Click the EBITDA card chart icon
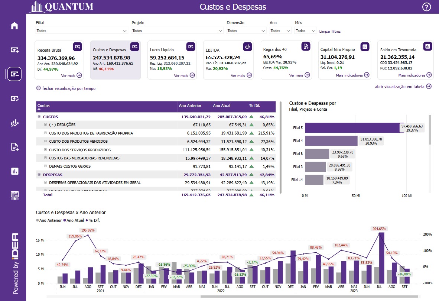The height and width of the screenshot is (301, 439). (x=247, y=46)
